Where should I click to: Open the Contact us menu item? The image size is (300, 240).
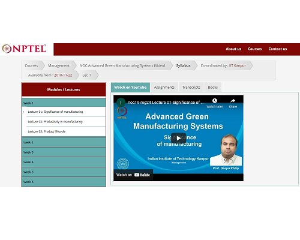coord(278,49)
